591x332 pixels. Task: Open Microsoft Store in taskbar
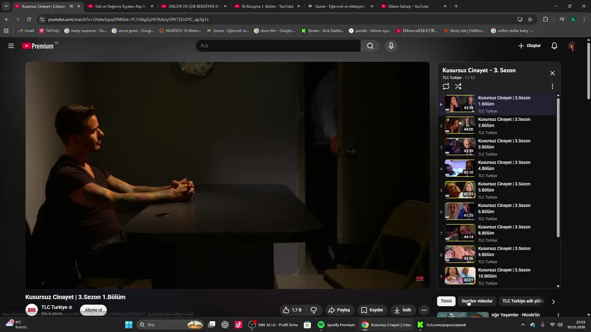click(307, 325)
